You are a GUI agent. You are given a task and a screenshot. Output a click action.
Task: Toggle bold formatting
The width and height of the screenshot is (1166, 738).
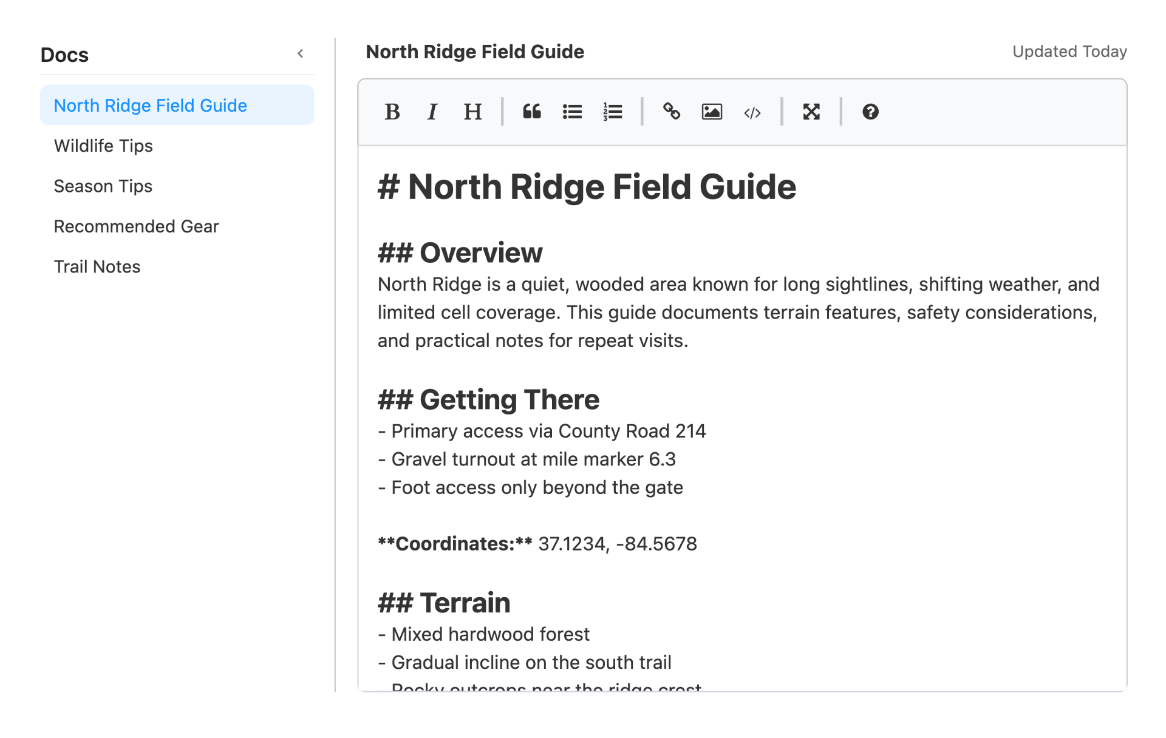coord(392,112)
